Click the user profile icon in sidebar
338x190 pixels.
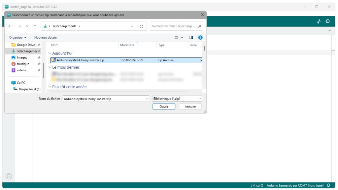(x=9, y=176)
